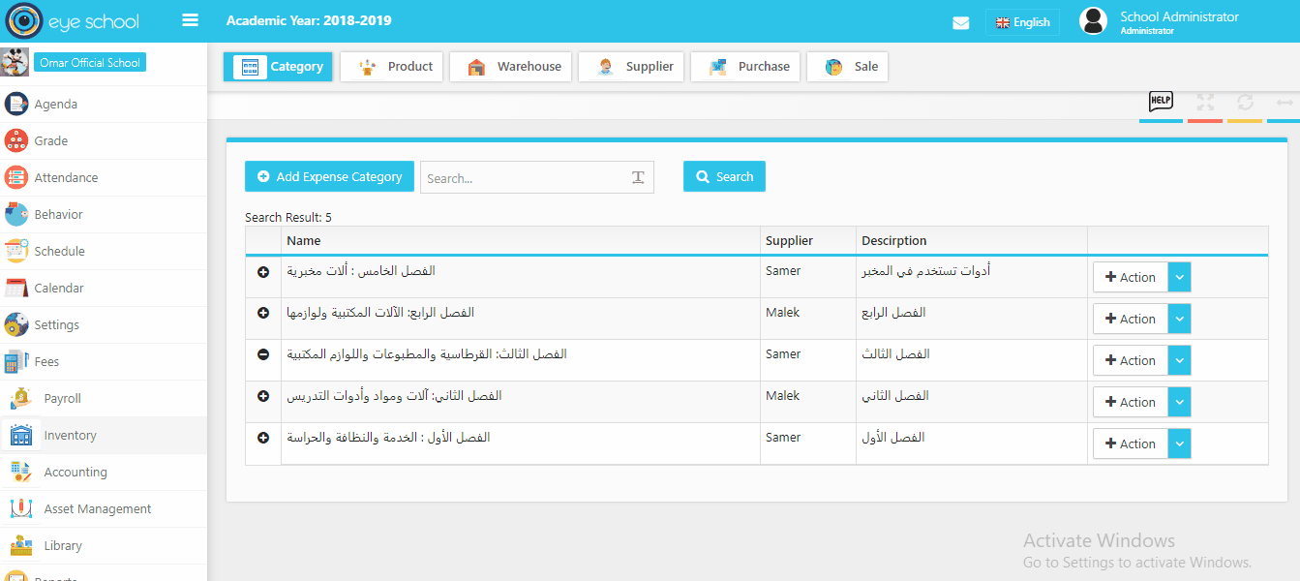
Task: Switch to the Category tab
Action: click(x=279, y=67)
